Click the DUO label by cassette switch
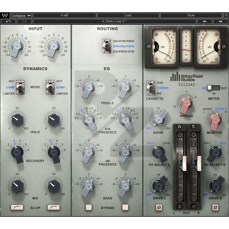This screenshot has height=229, width=229. (x=160, y=83)
